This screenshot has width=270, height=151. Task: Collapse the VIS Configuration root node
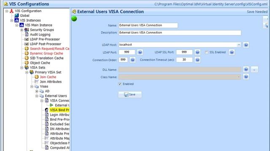coord(7,11)
